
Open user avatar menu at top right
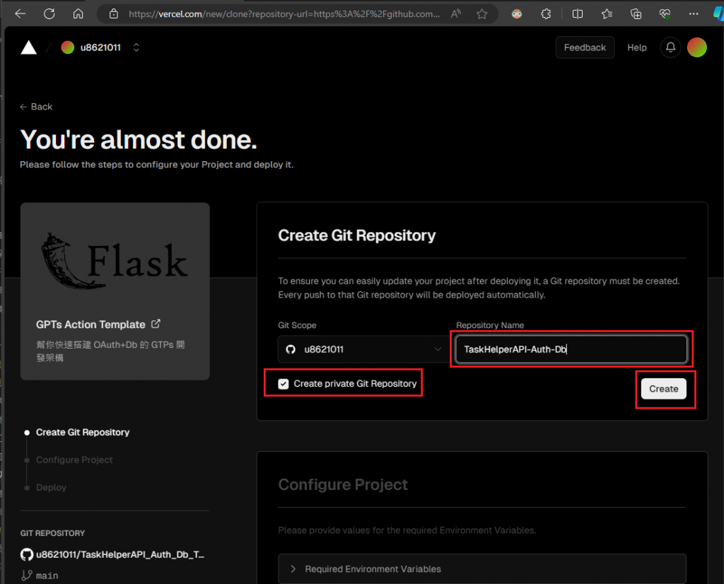click(696, 47)
